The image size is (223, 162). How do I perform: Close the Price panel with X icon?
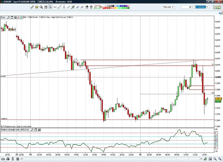(15, 17)
